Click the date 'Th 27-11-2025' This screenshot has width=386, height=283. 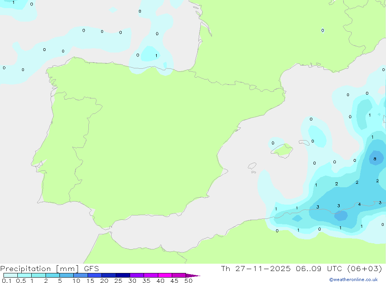pyautogui.click(x=256, y=268)
